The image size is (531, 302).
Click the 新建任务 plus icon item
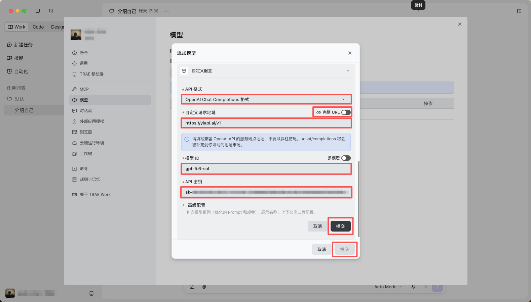tap(20, 45)
